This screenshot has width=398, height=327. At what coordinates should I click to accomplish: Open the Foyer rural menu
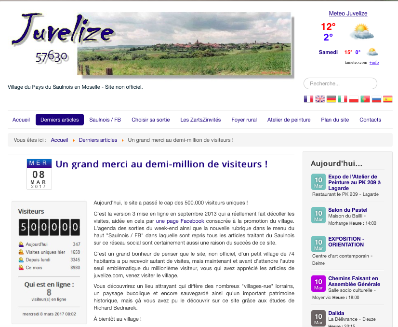coord(244,120)
